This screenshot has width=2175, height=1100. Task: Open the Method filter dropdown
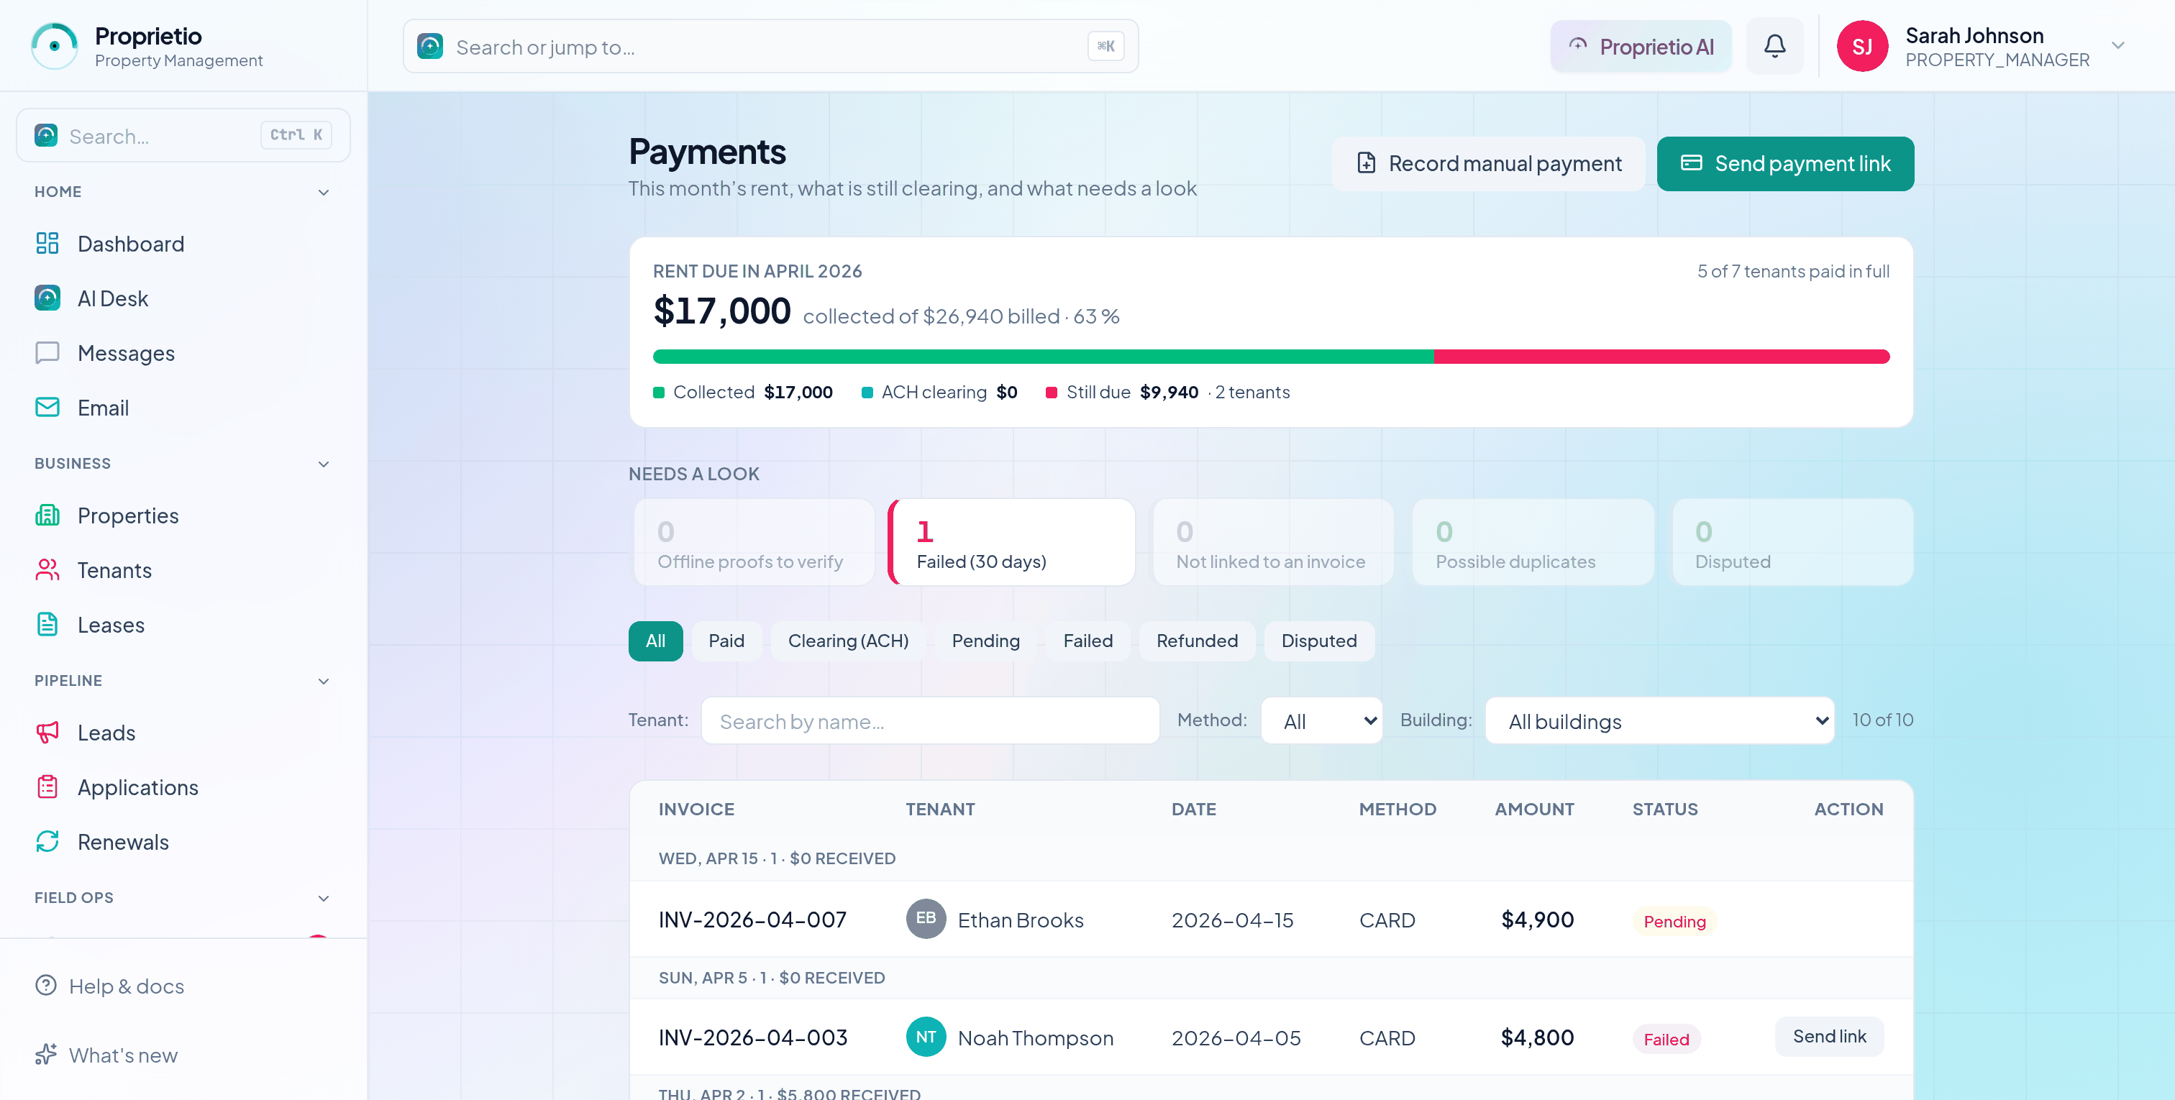pos(1321,721)
